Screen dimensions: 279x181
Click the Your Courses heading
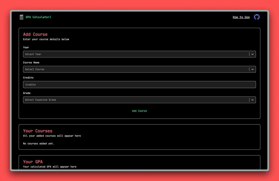[x=38, y=131]
